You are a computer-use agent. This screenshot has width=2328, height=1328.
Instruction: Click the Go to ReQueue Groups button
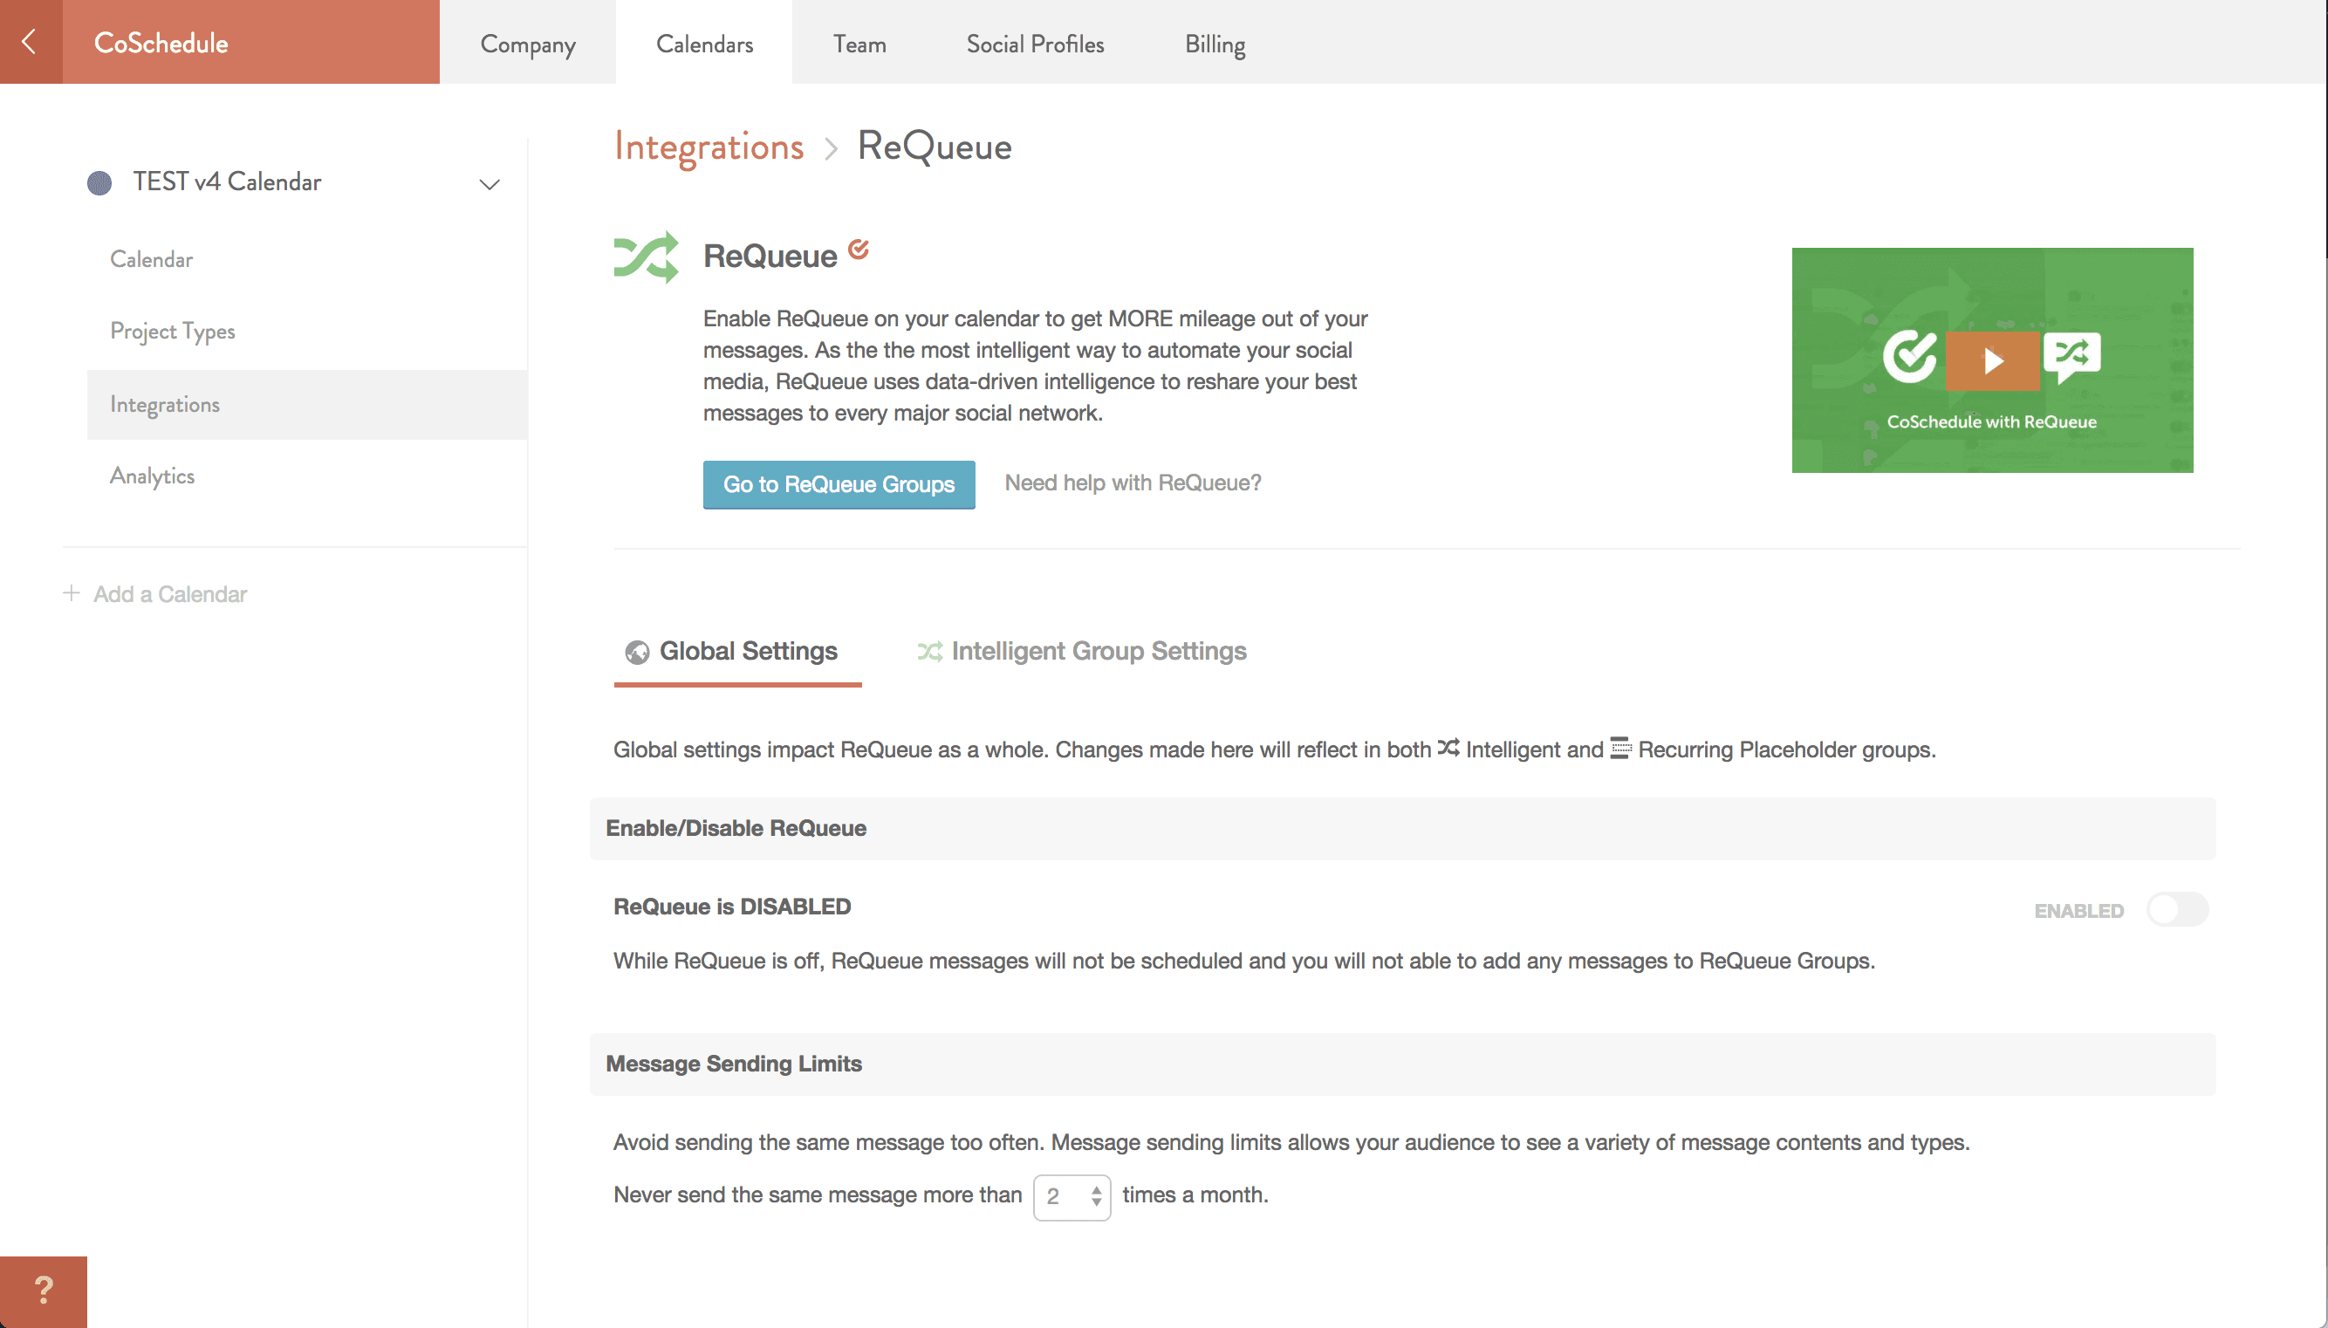[x=839, y=484]
